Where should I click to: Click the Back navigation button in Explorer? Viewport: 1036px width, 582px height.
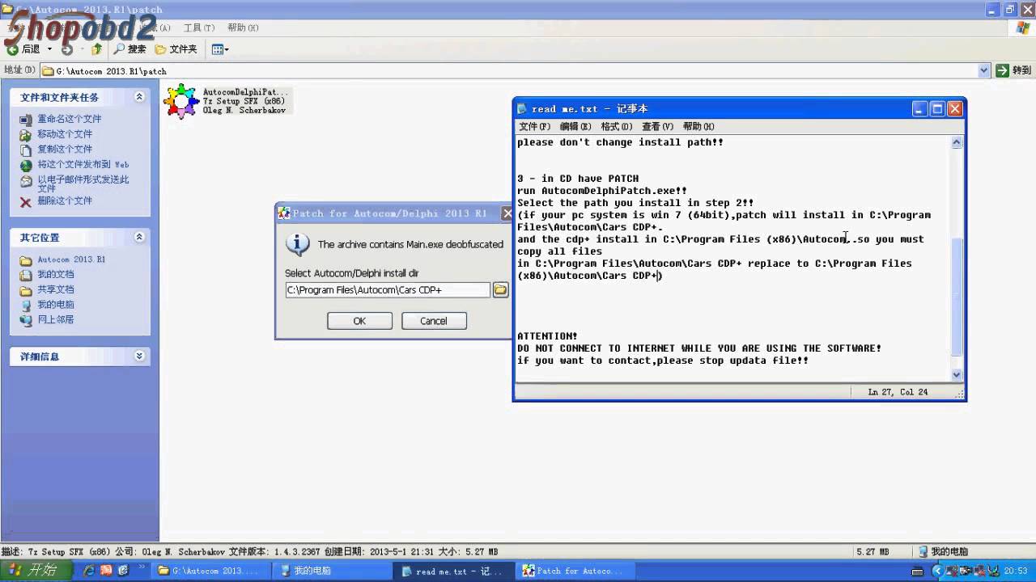[23, 49]
